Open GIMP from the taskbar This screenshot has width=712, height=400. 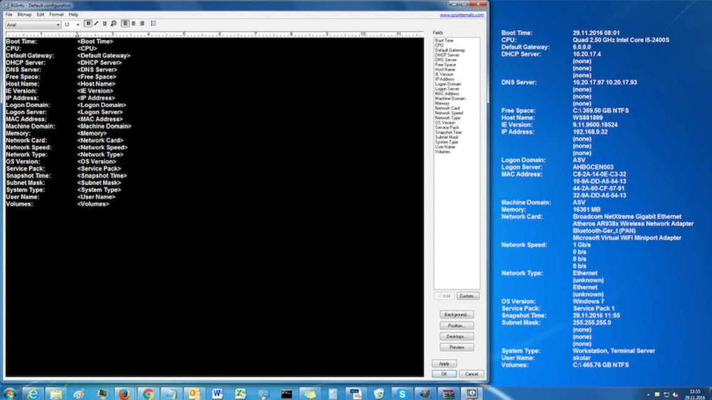424,393
